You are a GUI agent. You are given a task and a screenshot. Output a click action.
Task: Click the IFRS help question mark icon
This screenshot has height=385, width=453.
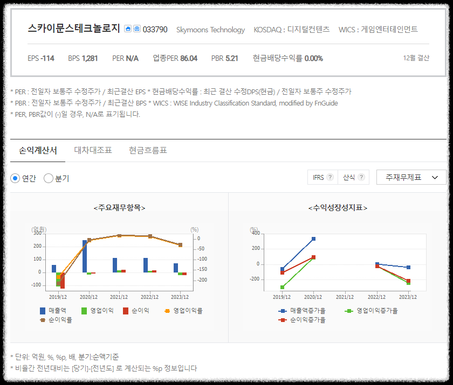(x=330, y=177)
